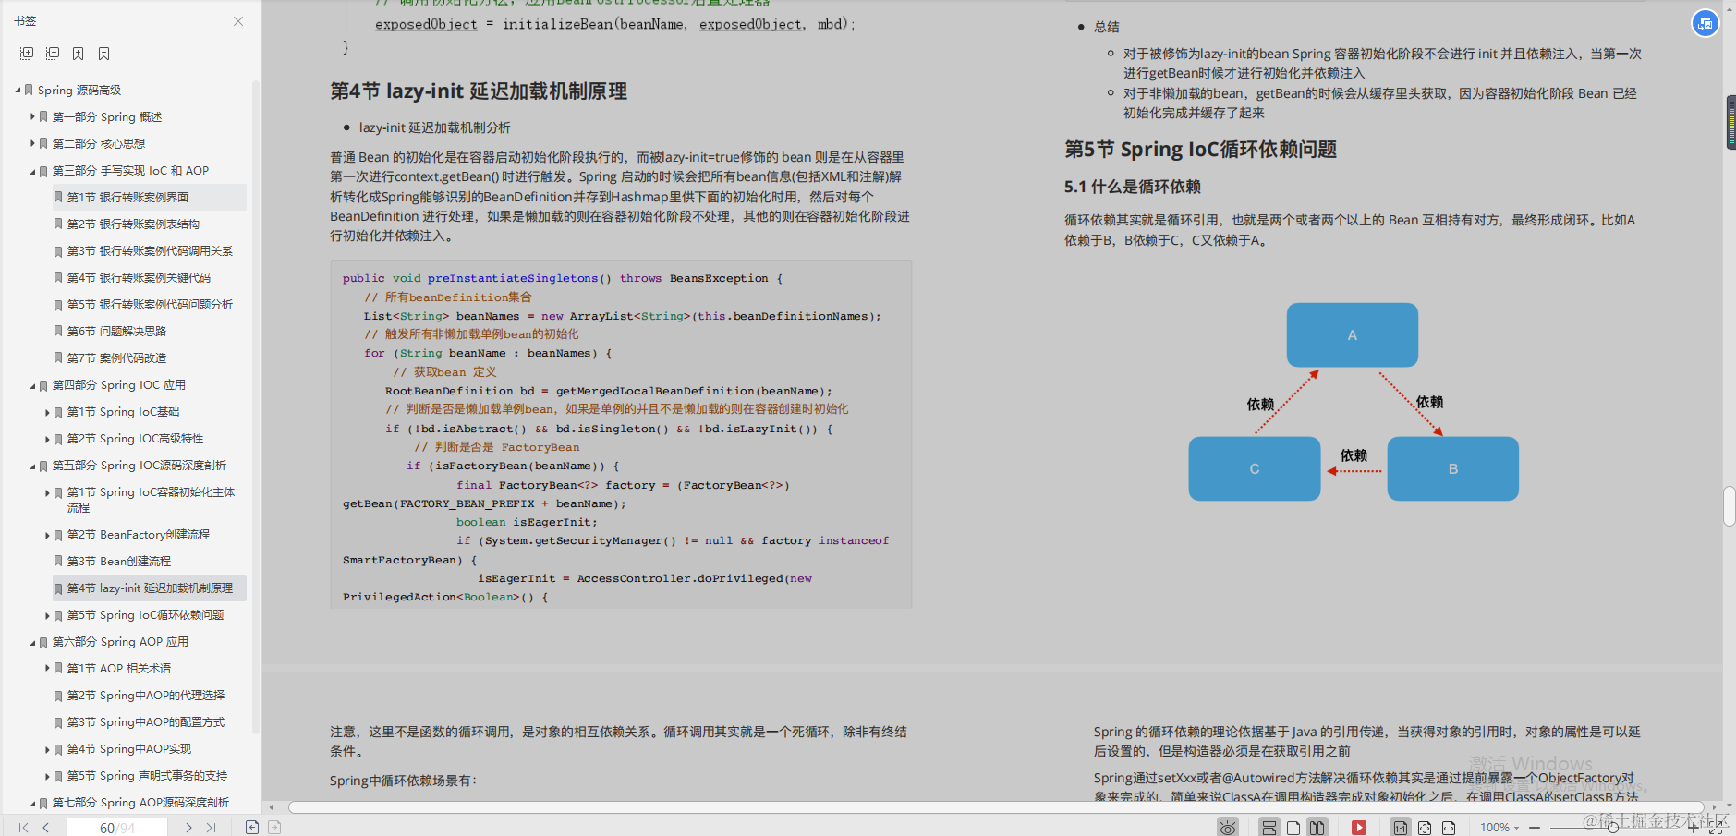Click box A in the dependency diagram
The height and width of the screenshot is (836, 1736).
click(x=1352, y=335)
